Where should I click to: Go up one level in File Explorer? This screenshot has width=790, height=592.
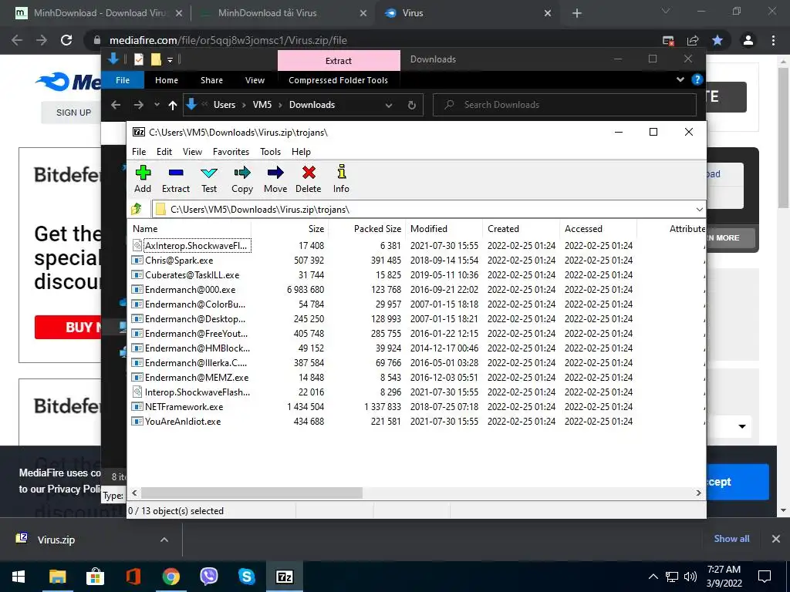click(172, 105)
